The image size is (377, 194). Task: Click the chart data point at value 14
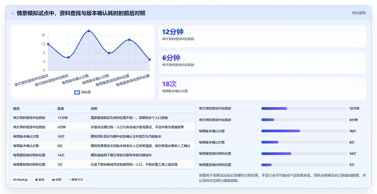point(129,40)
